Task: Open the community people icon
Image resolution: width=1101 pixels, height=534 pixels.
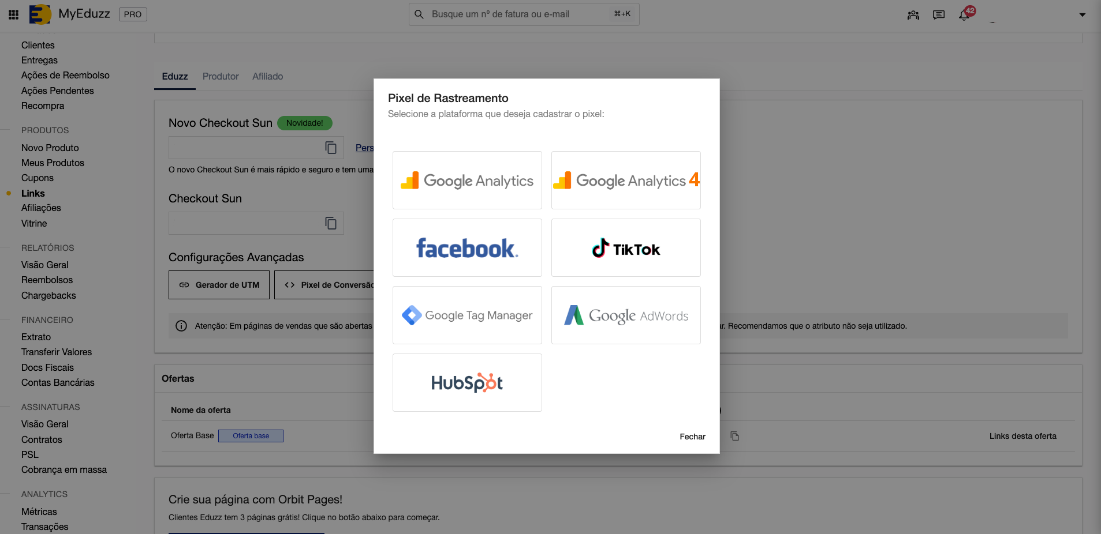Action: point(913,15)
